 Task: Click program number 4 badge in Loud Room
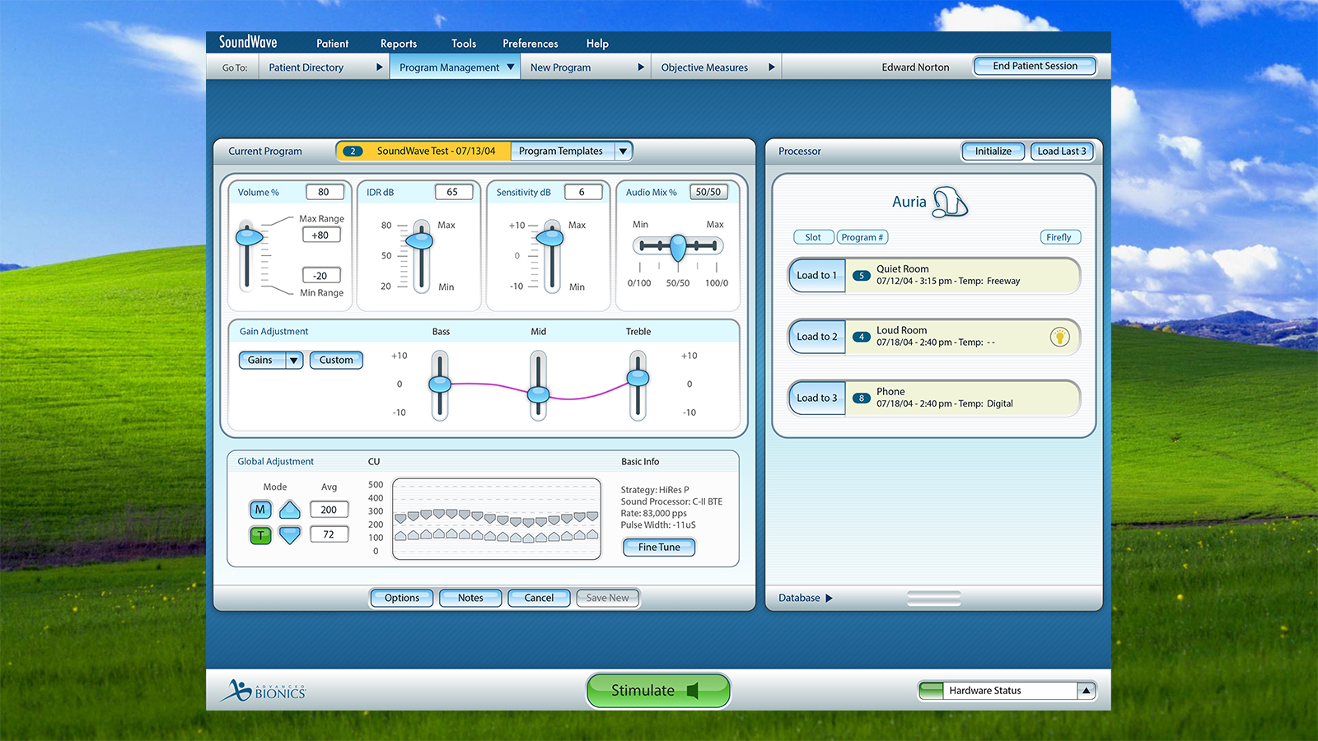click(862, 337)
